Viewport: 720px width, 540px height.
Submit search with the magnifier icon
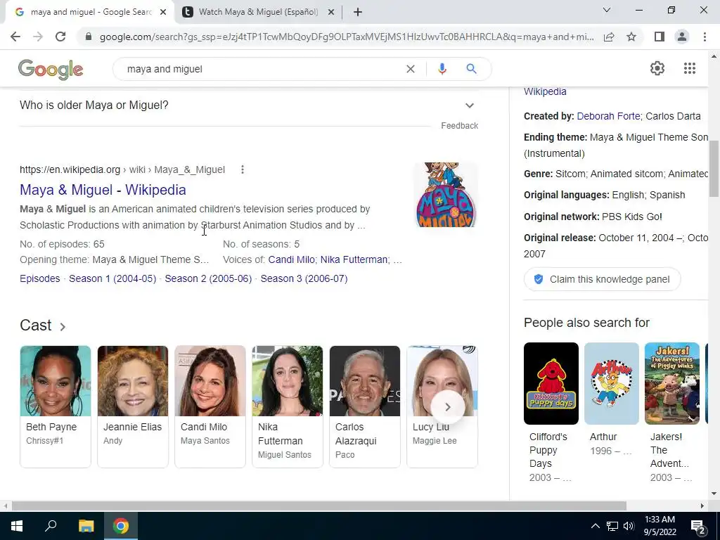[x=471, y=69]
